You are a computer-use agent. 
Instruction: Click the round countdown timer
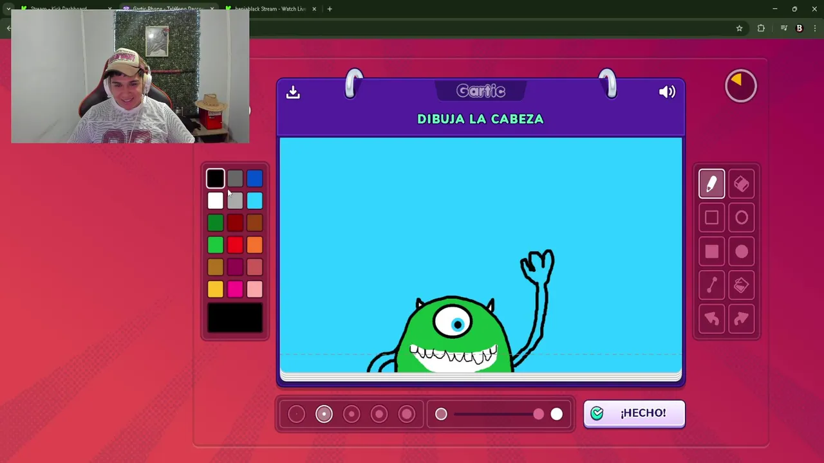tap(740, 86)
